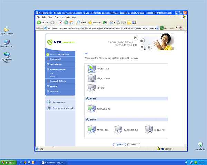
Task: Open Back button history dropdown arrow
Action: point(48,22)
